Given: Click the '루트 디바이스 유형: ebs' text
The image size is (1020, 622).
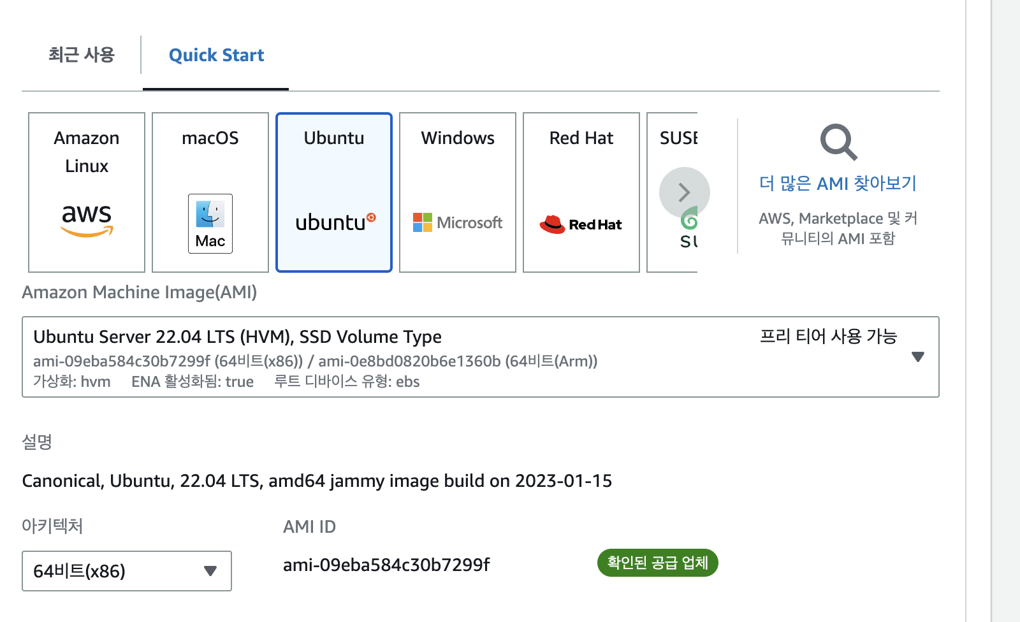Looking at the screenshot, I should (347, 381).
